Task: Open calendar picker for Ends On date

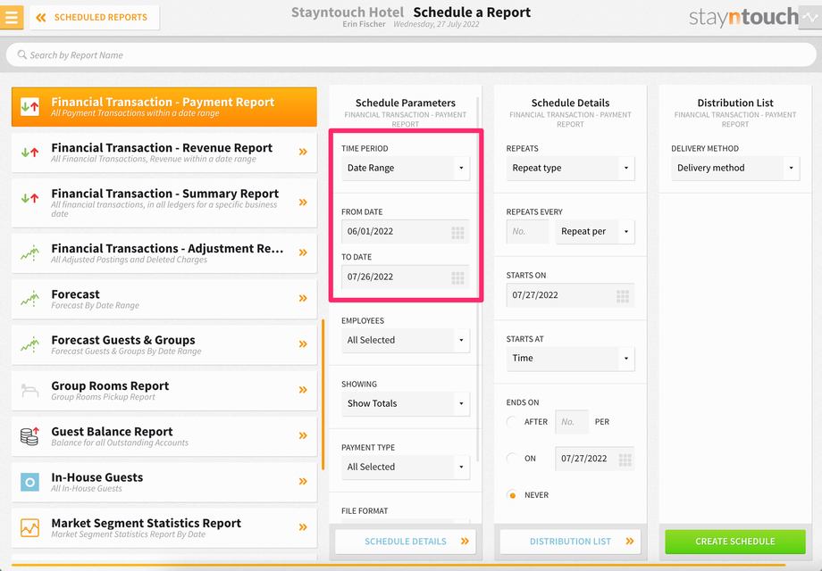Action: 625,459
